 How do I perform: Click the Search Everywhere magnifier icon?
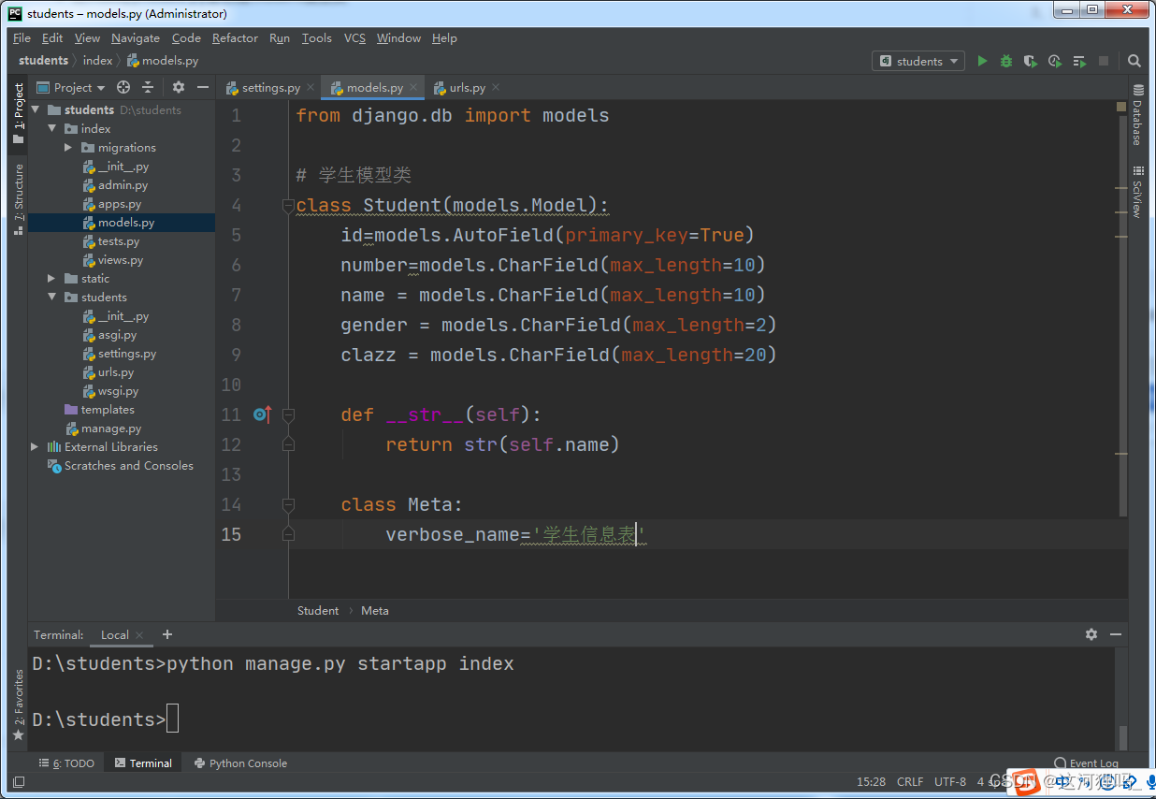(1134, 61)
